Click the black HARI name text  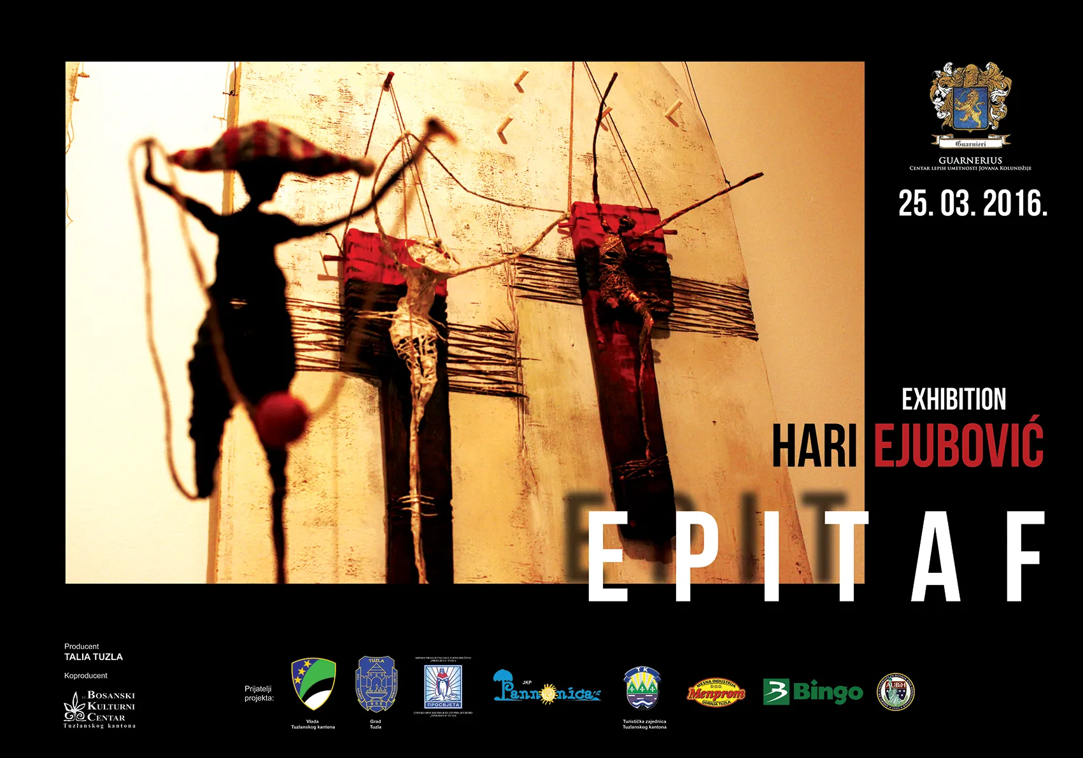(814, 446)
